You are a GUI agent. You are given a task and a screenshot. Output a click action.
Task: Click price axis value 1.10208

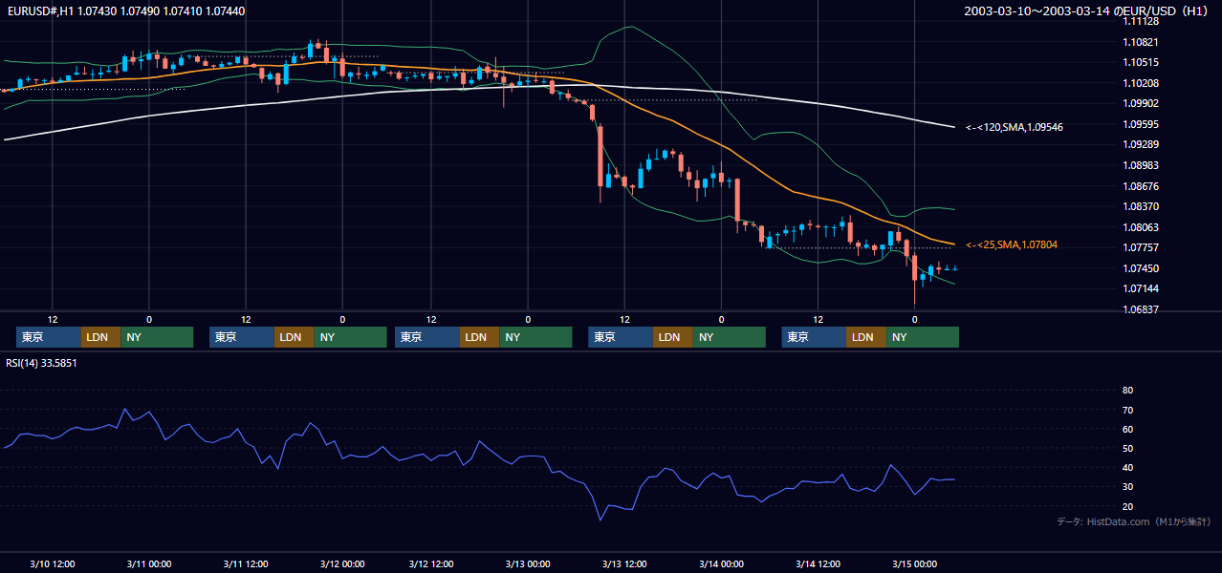[1141, 83]
